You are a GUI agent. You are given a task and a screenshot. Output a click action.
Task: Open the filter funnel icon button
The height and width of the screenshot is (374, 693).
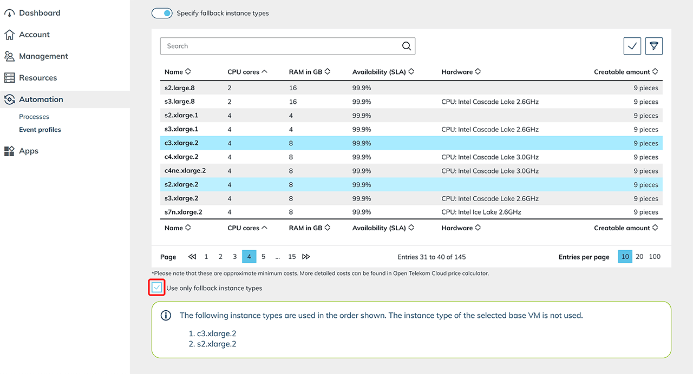[654, 46]
